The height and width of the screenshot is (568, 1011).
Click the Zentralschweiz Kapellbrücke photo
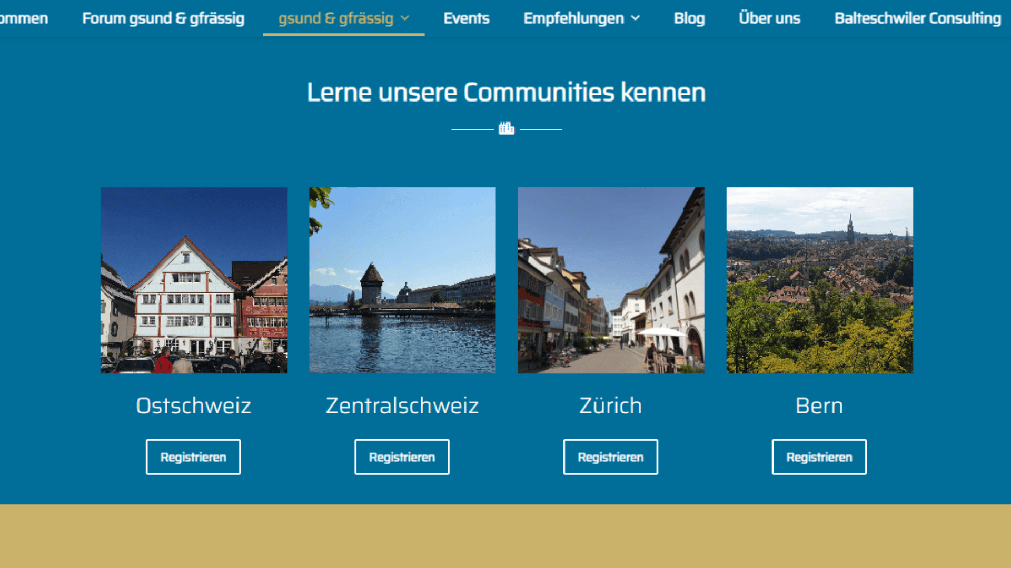pyautogui.click(x=402, y=280)
